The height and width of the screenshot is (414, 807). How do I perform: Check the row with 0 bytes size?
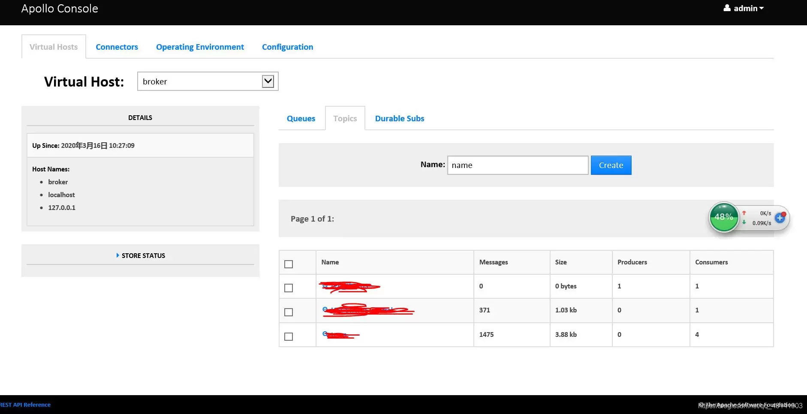tap(289, 288)
